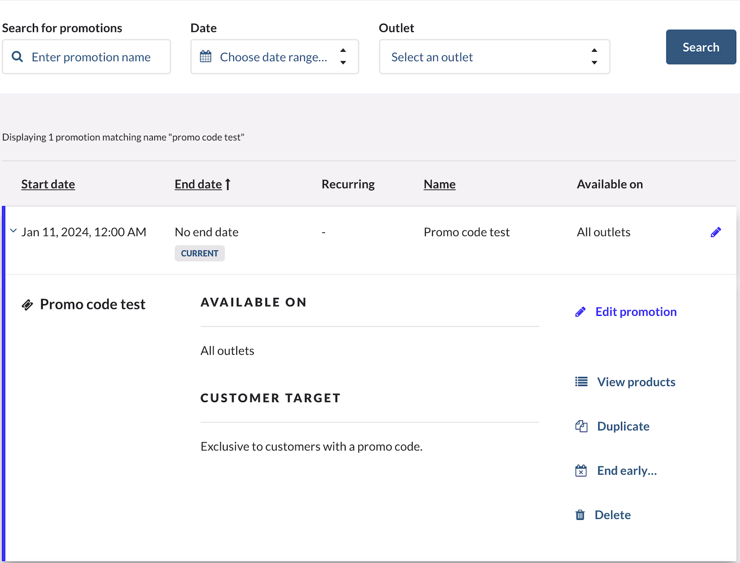Sort the list by the Name column
The image size is (740, 563).
pyautogui.click(x=439, y=184)
